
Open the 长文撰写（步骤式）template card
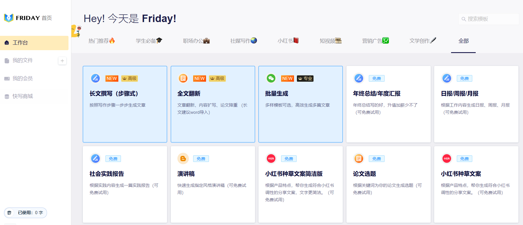click(125, 104)
